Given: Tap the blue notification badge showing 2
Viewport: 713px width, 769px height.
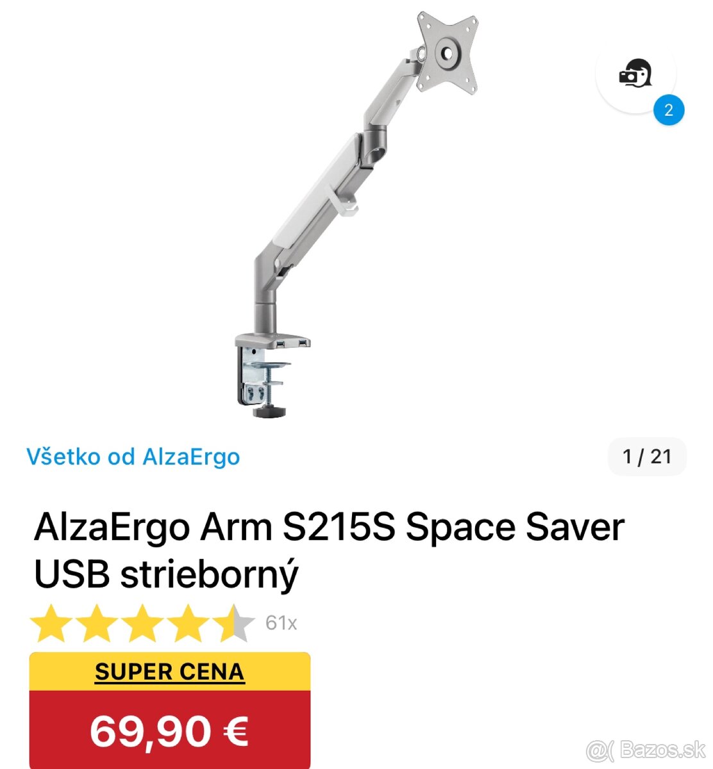Looking at the screenshot, I should pos(669,110).
